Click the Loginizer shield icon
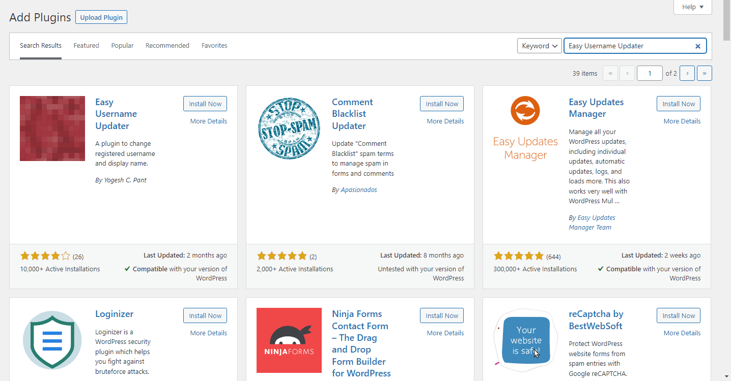Screen dimensions: 731x381 point(52,340)
